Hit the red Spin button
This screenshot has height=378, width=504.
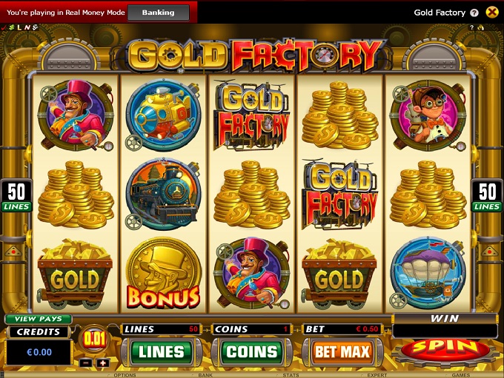[446, 348]
